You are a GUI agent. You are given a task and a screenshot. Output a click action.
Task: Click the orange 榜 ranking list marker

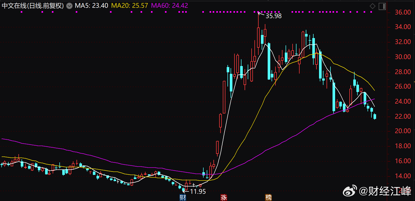click(268, 198)
